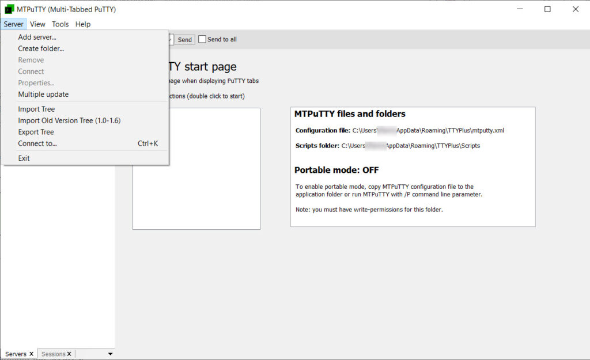This screenshot has height=360, width=590.
Task: Click the 'Portable mode: OFF' heading
Action: [336, 170]
